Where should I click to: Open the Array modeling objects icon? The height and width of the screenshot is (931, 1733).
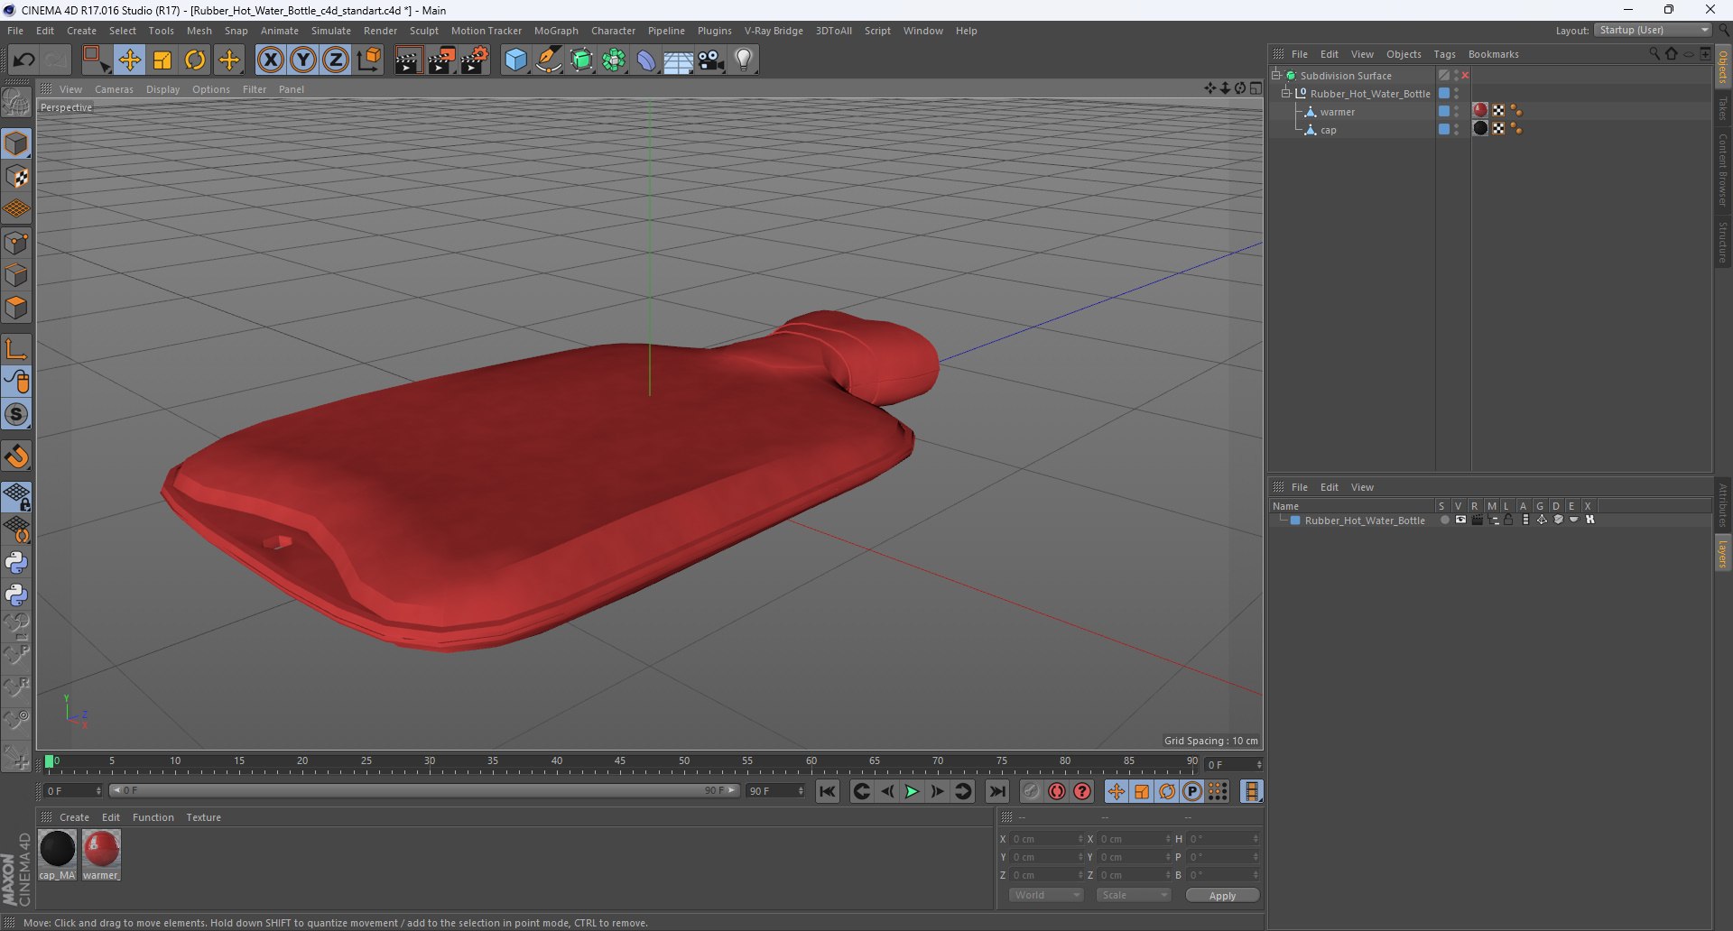(x=615, y=60)
